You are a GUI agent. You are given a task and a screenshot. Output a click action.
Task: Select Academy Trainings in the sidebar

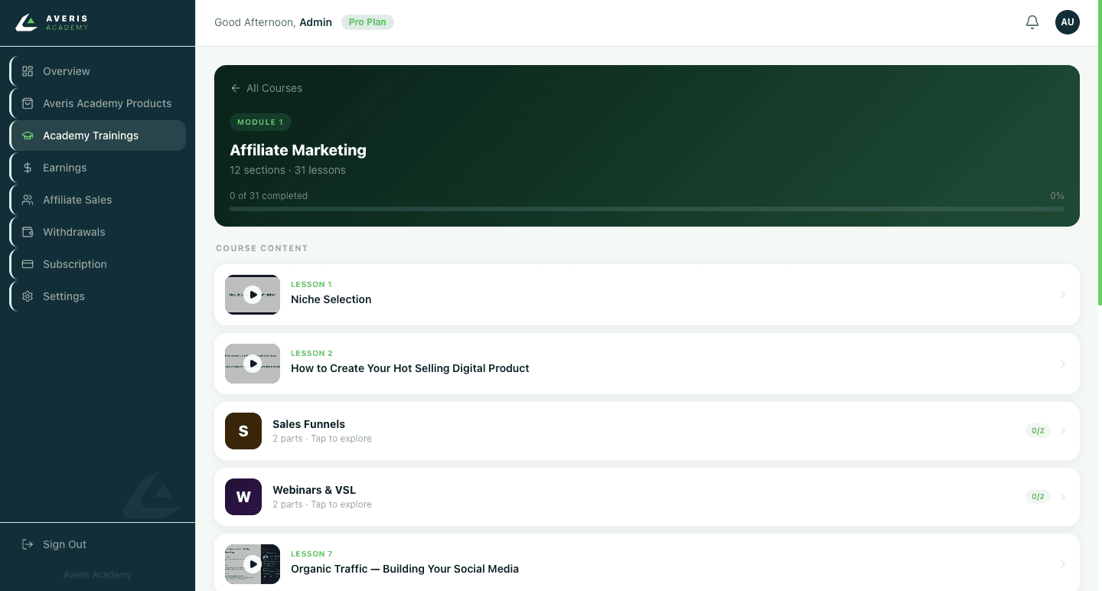[x=98, y=136]
